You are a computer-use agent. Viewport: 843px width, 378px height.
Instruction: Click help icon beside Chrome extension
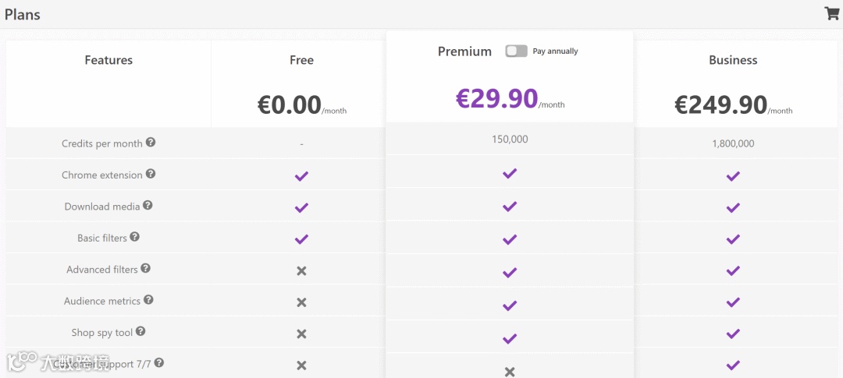point(151,175)
